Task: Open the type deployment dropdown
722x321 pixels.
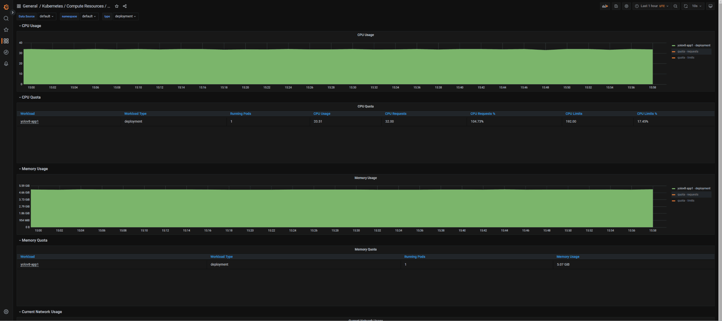Action: coord(126,16)
